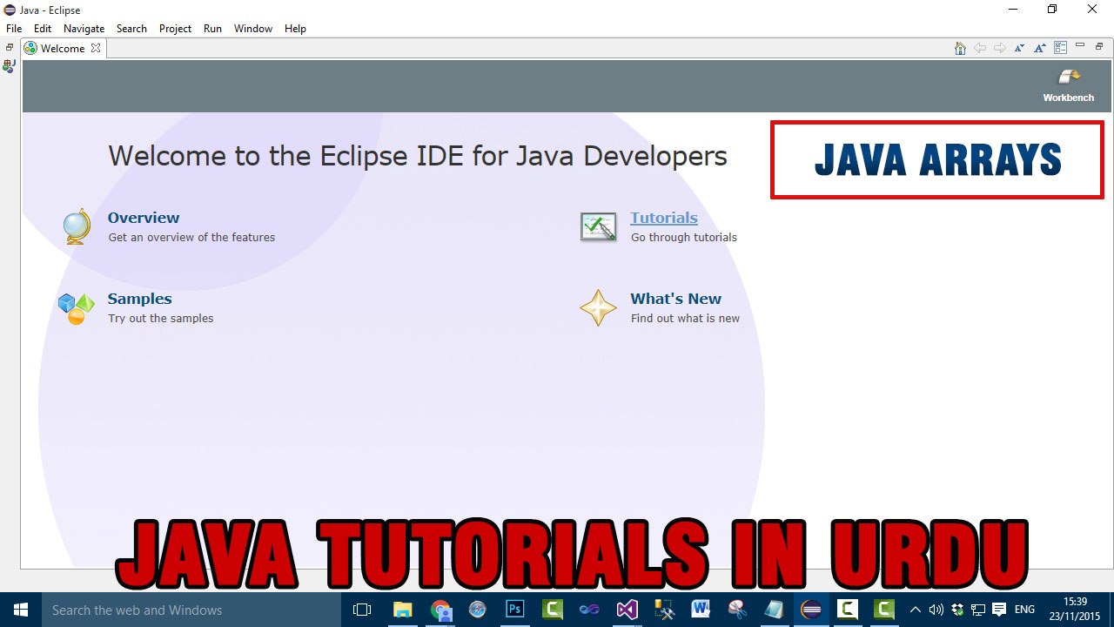Minimize the Welcome view panel
The image size is (1114, 627).
point(1080,45)
